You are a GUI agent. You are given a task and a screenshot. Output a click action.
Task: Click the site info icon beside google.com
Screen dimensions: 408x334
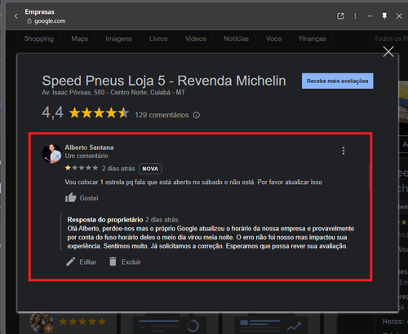(29, 21)
